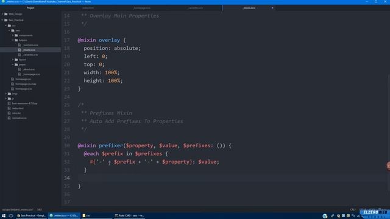Expand the imgs folder

[6, 94]
